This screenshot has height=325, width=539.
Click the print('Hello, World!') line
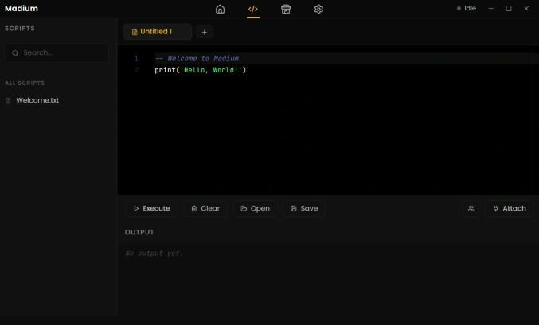click(x=201, y=70)
